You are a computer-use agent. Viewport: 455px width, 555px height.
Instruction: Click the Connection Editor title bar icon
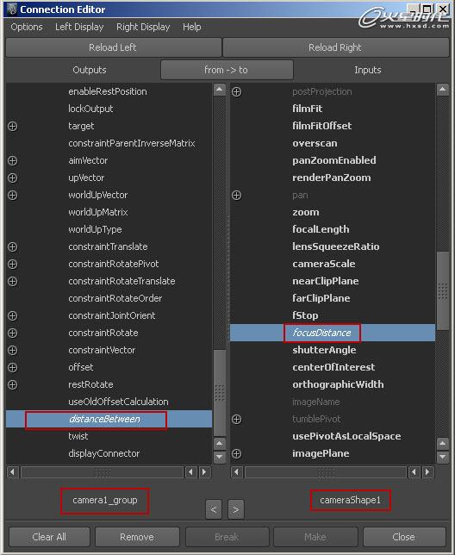click(x=12, y=9)
